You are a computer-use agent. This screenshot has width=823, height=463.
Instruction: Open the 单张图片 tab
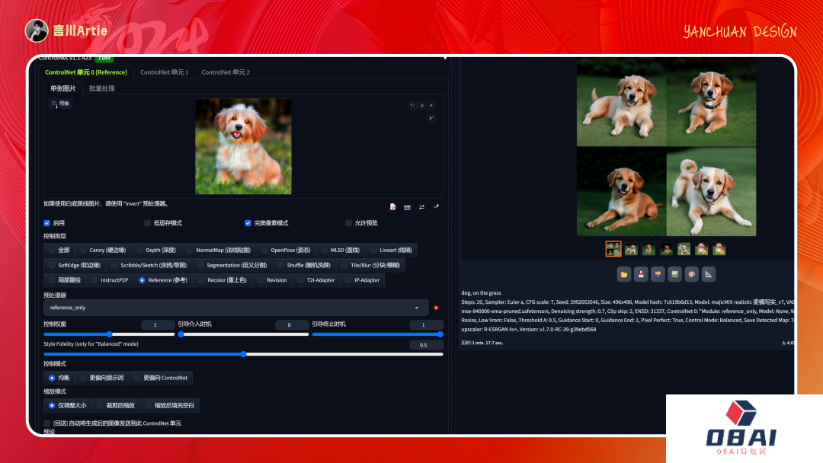coord(63,88)
